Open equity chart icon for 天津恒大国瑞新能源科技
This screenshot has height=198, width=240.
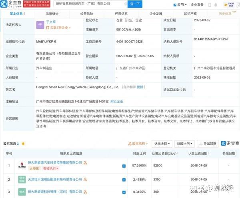click(85, 180)
